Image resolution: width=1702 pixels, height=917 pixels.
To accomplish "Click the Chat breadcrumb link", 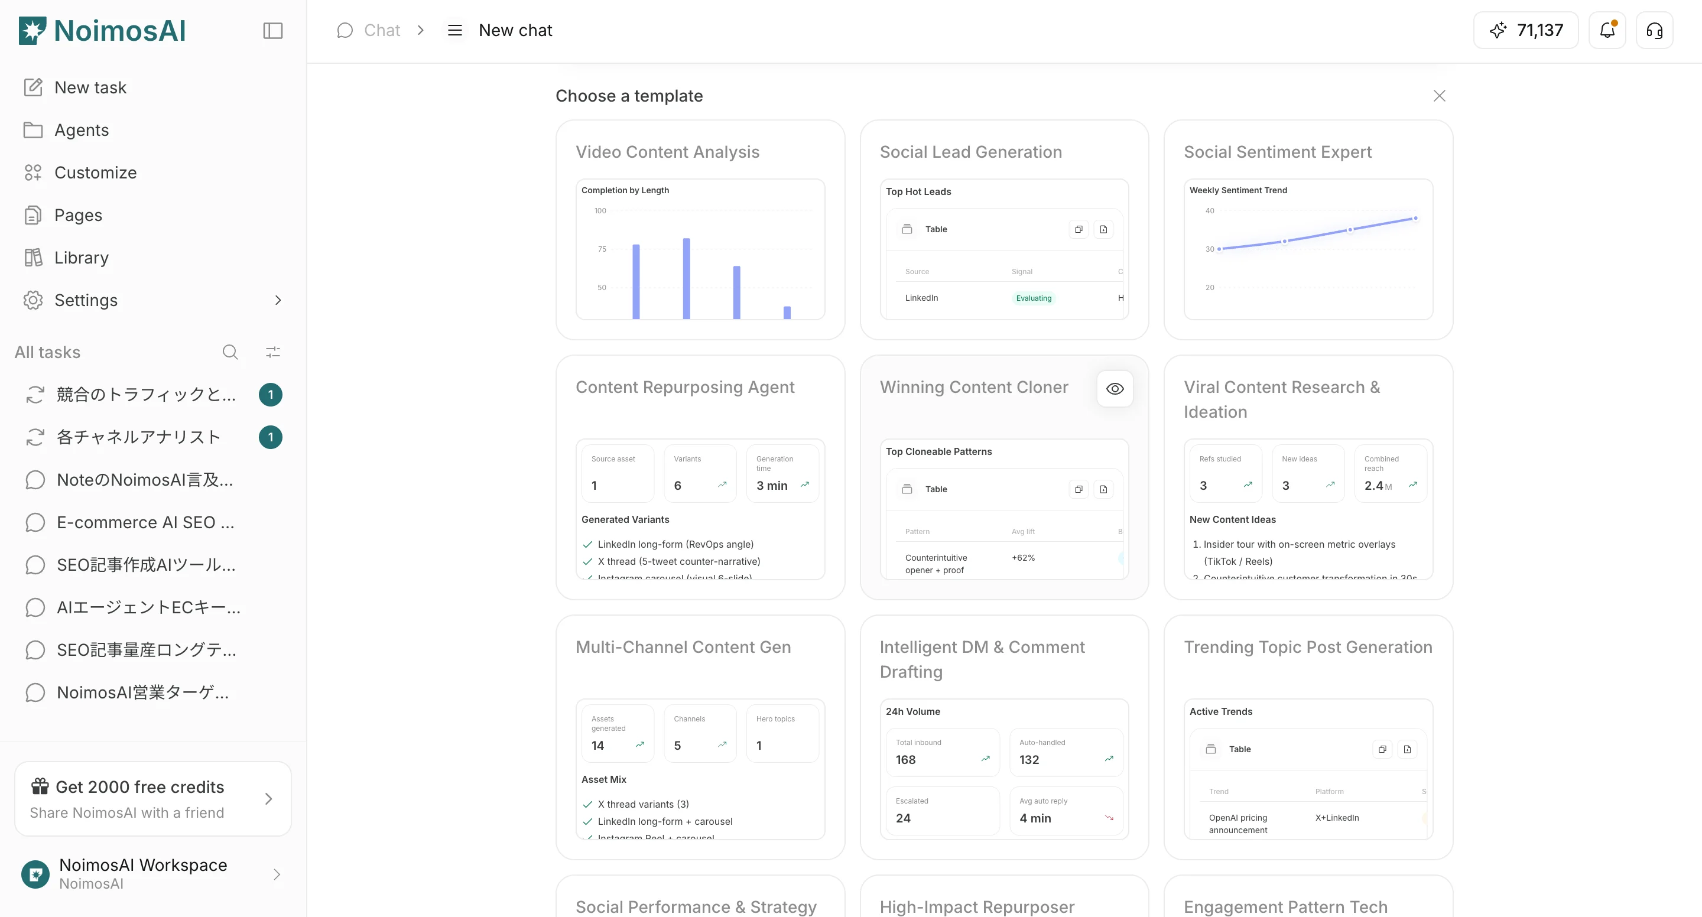I will click(x=382, y=30).
